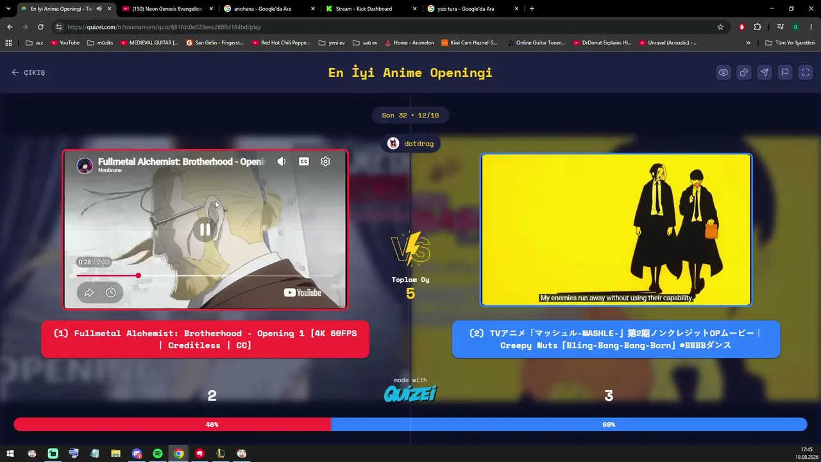This screenshot has height=462, width=821.
Task: Click the datdrag user badge
Action: click(411, 144)
